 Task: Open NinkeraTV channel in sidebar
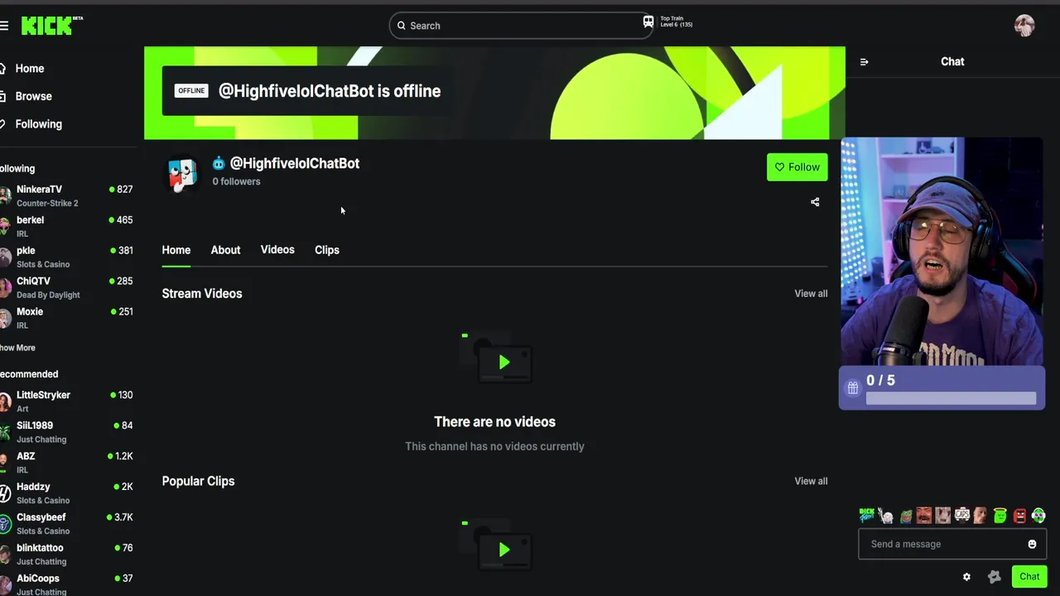point(66,196)
